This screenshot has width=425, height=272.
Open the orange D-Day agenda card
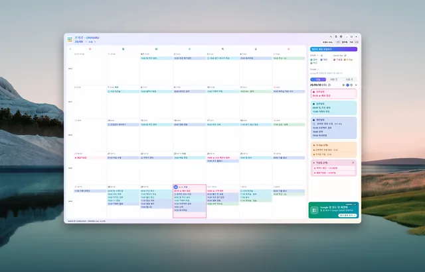pos(333,150)
